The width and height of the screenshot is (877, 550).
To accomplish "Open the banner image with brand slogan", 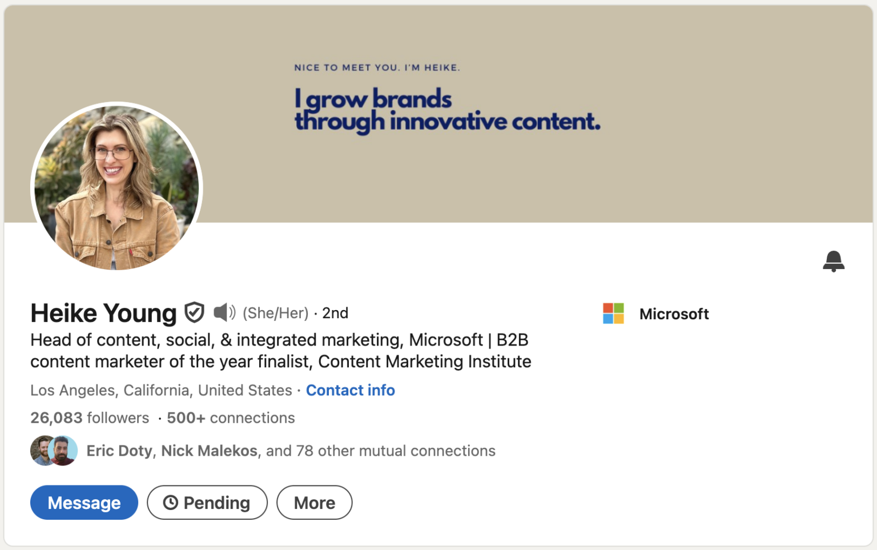I will [x=514, y=114].
